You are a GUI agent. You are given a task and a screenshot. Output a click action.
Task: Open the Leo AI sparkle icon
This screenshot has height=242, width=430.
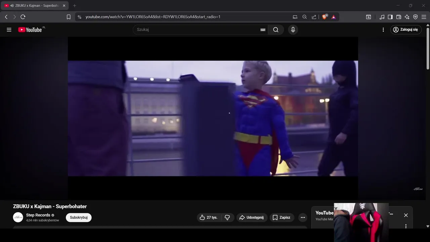[407, 17]
